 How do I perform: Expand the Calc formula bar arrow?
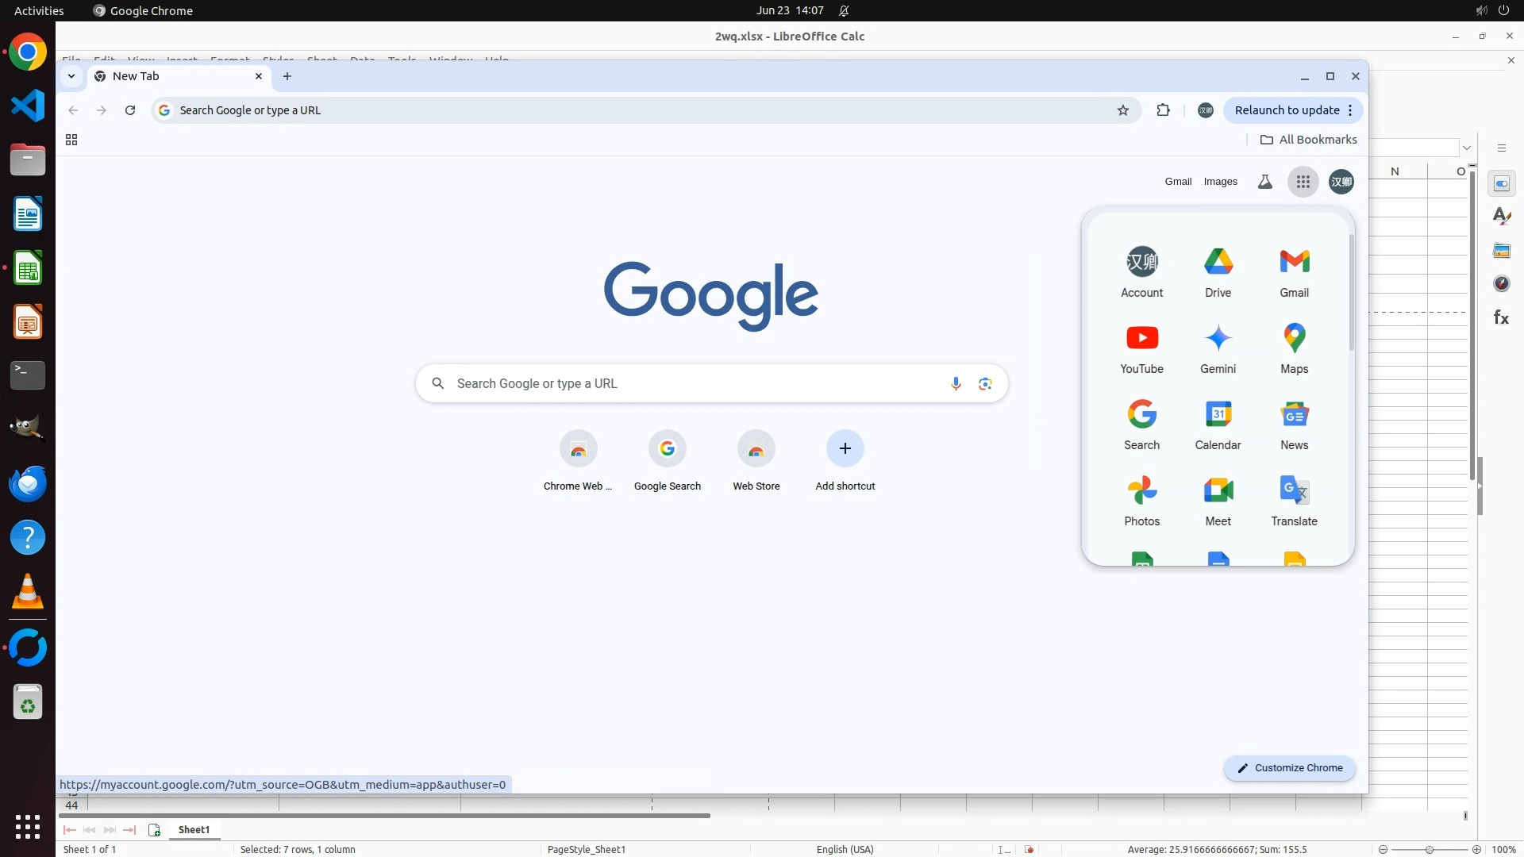[1467, 148]
